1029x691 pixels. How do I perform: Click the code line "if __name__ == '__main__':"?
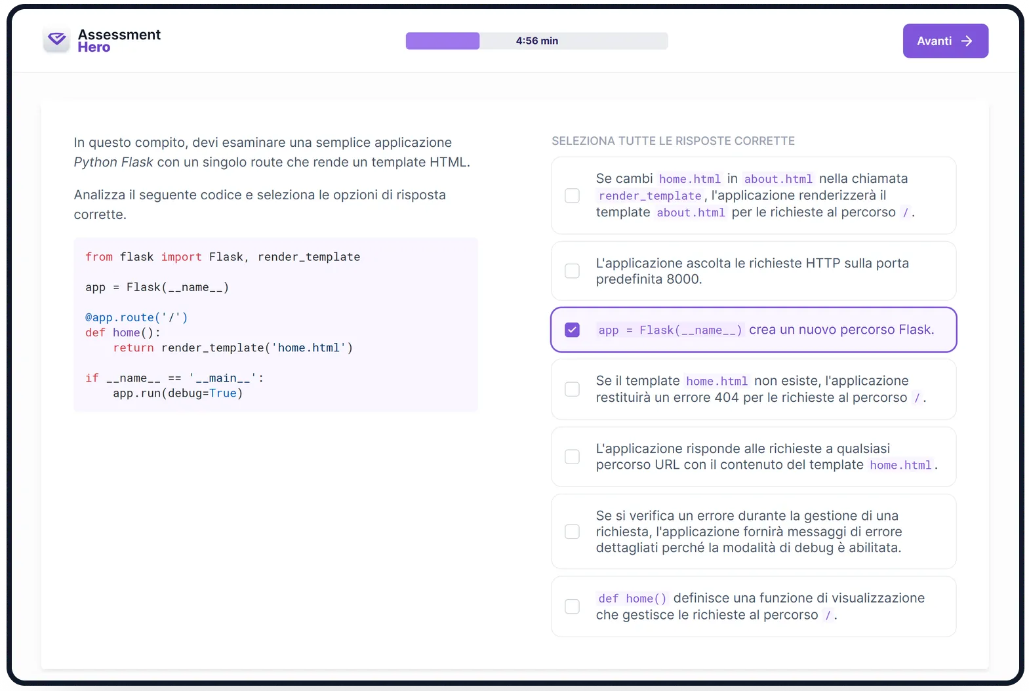coord(174,378)
